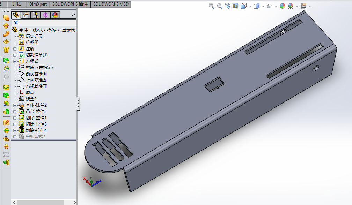Click the yellow and green adjoining blocks icon
Screen dimensions: 352x205
(6, 112)
